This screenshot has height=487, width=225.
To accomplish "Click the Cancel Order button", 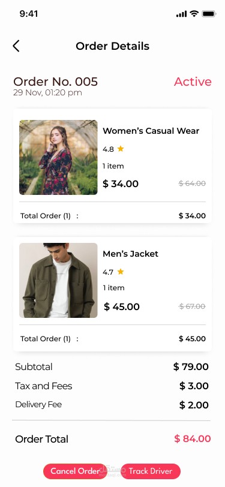I will point(74,471).
